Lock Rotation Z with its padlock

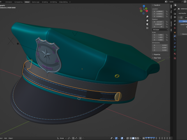(x=167, y=27)
